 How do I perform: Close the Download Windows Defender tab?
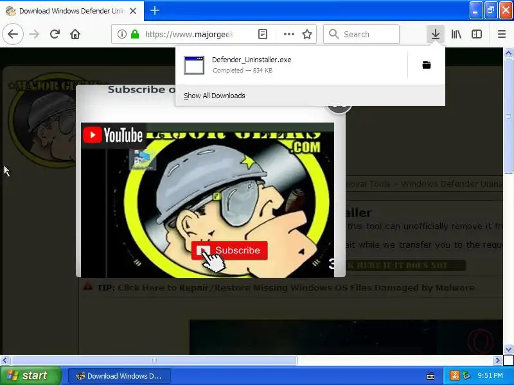(x=133, y=11)
